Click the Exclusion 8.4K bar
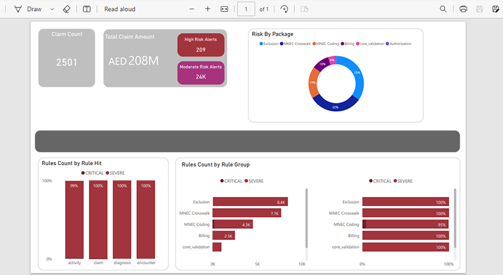Viewport: 503px width, 275px height. [x=250, y=202]
